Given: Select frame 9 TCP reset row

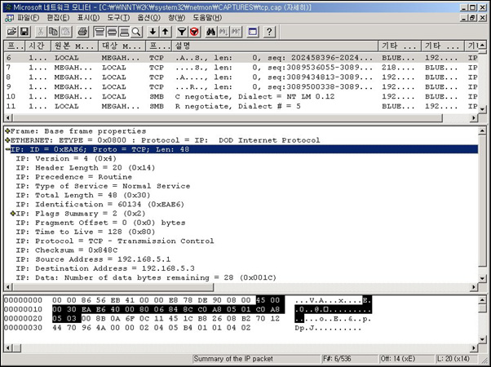Looking at the screenshot, I should 241,87.
